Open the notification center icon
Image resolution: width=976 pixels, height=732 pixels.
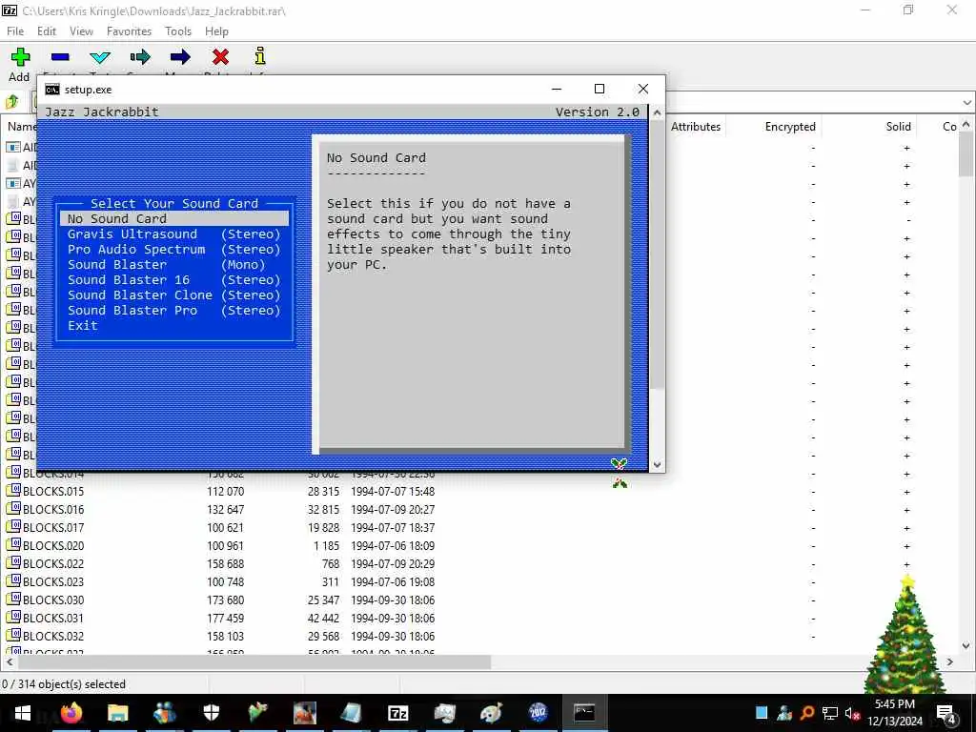[x=945, y=713]
